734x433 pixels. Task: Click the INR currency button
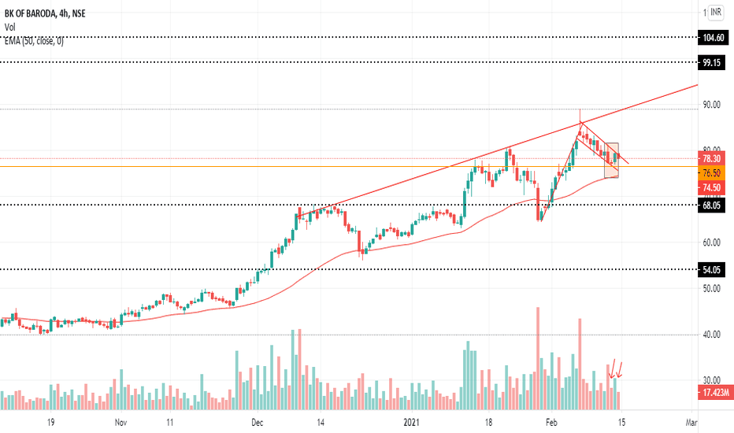pyautogui.click(x=715, y=12)
